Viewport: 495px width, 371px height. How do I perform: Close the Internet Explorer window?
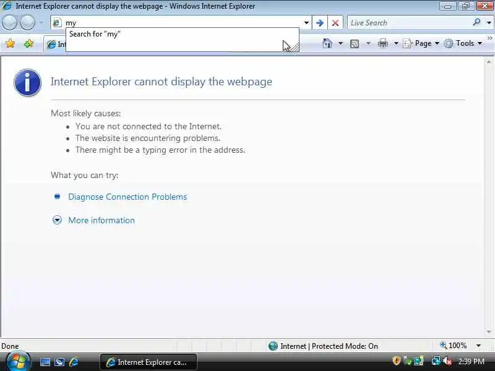[x=484, y=6]
